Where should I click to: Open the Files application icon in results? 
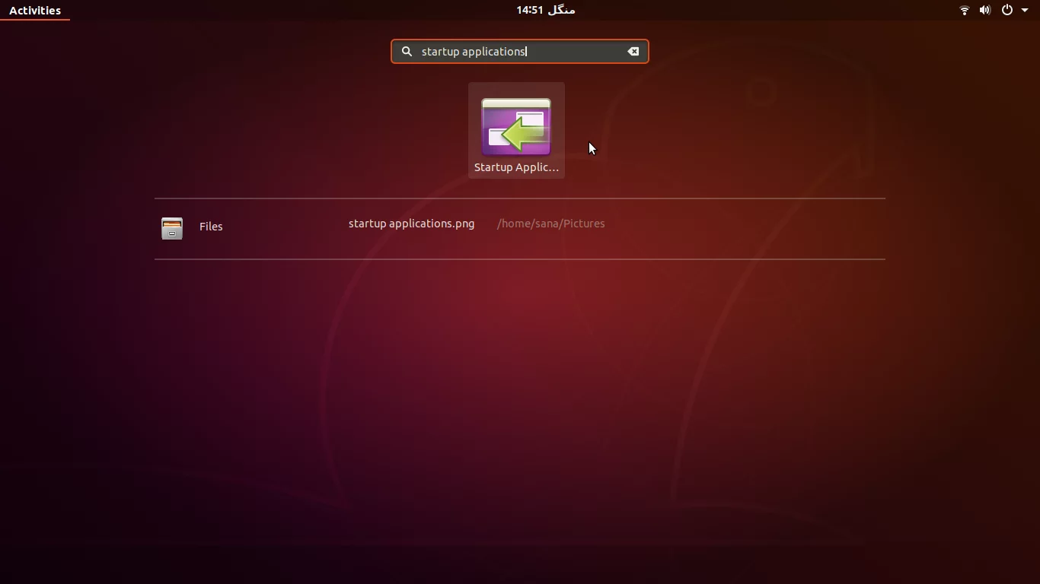[172, 228]
